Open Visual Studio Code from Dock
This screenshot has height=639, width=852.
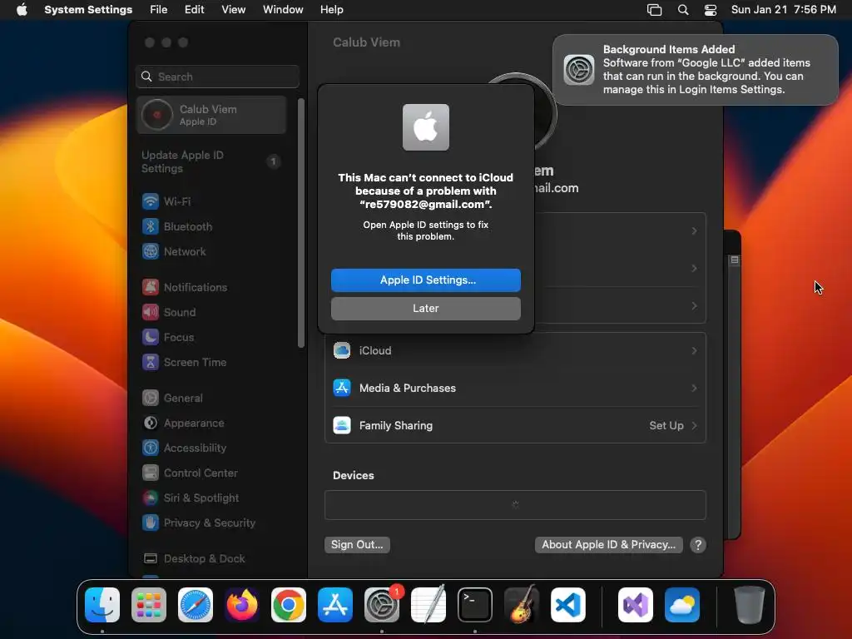pyautogui.click(x=567, y=605)
